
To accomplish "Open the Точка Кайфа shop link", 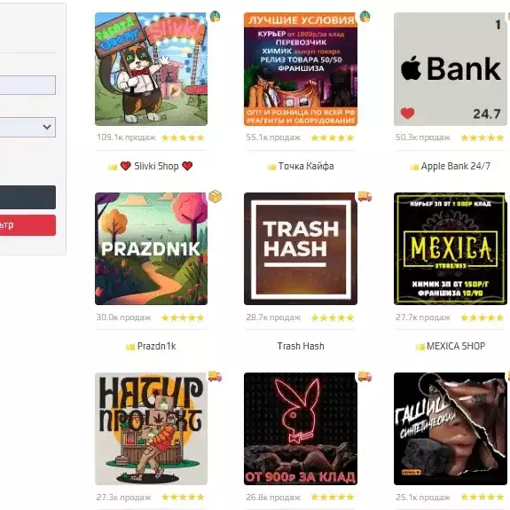I will [x=306, y=166].
